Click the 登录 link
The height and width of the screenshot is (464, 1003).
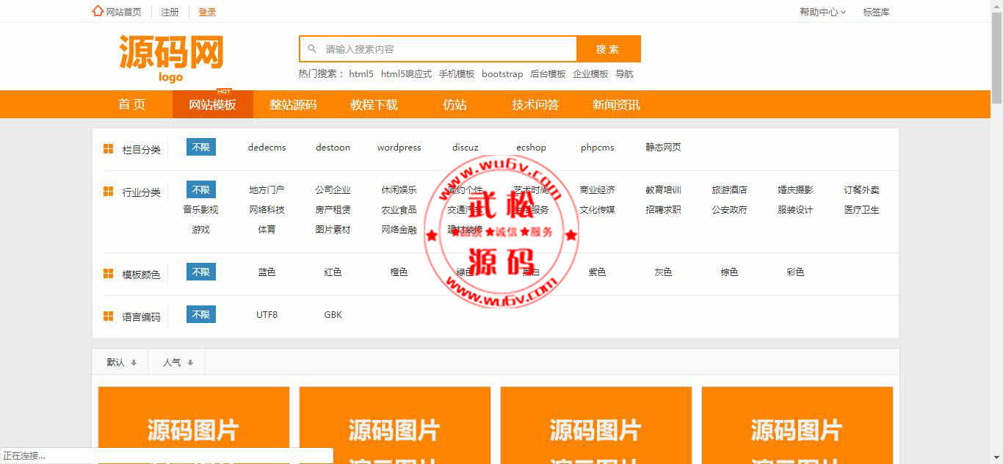[x=207, y=12]
